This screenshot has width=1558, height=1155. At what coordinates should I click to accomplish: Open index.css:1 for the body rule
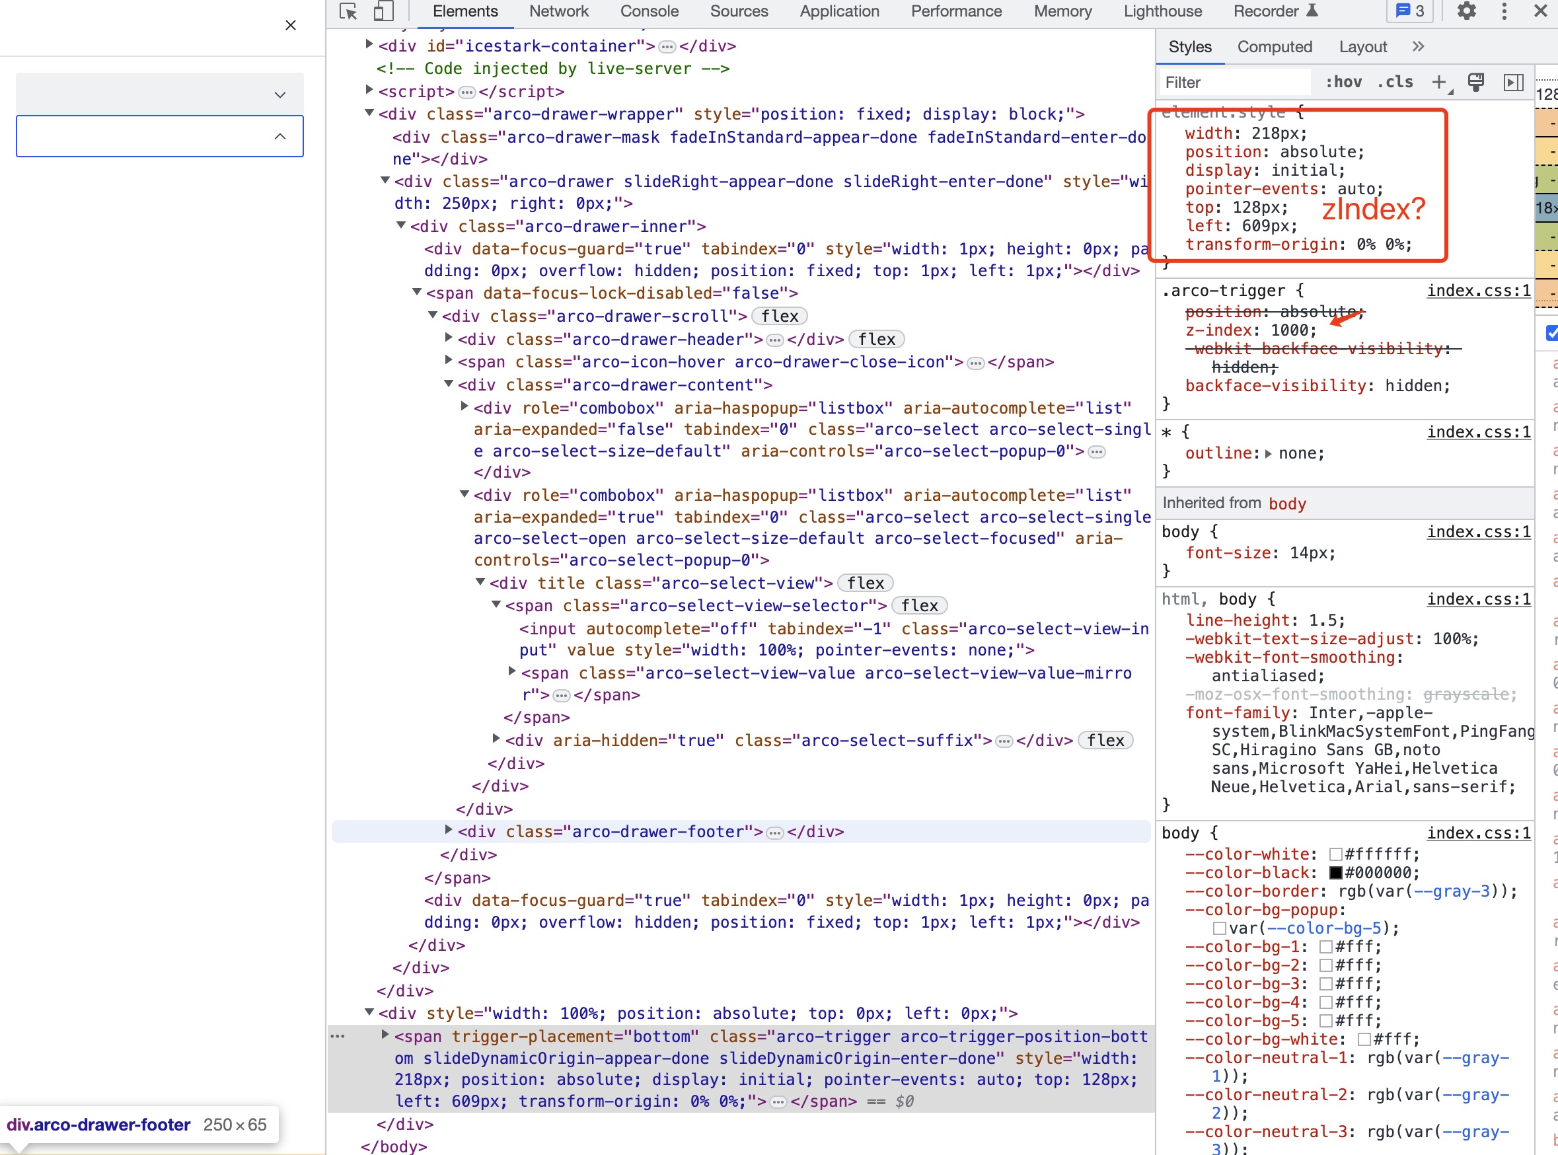click(1477, 531)
